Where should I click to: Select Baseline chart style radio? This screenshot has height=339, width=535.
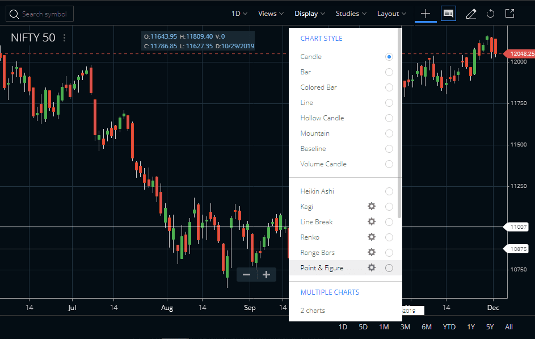tap(389, 149)
